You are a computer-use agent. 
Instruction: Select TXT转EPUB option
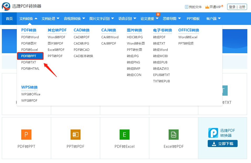[162, 81]
